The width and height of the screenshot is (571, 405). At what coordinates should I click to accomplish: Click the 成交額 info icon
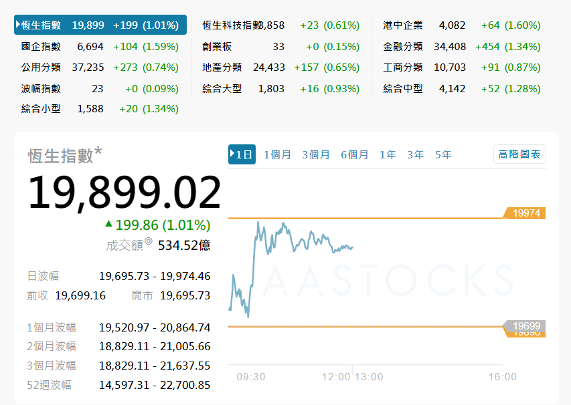(x=148, y=242)
